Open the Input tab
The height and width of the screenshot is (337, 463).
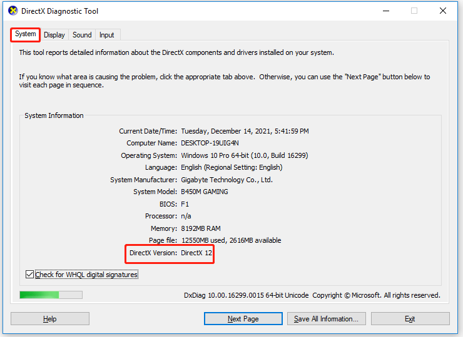(106, 35)
